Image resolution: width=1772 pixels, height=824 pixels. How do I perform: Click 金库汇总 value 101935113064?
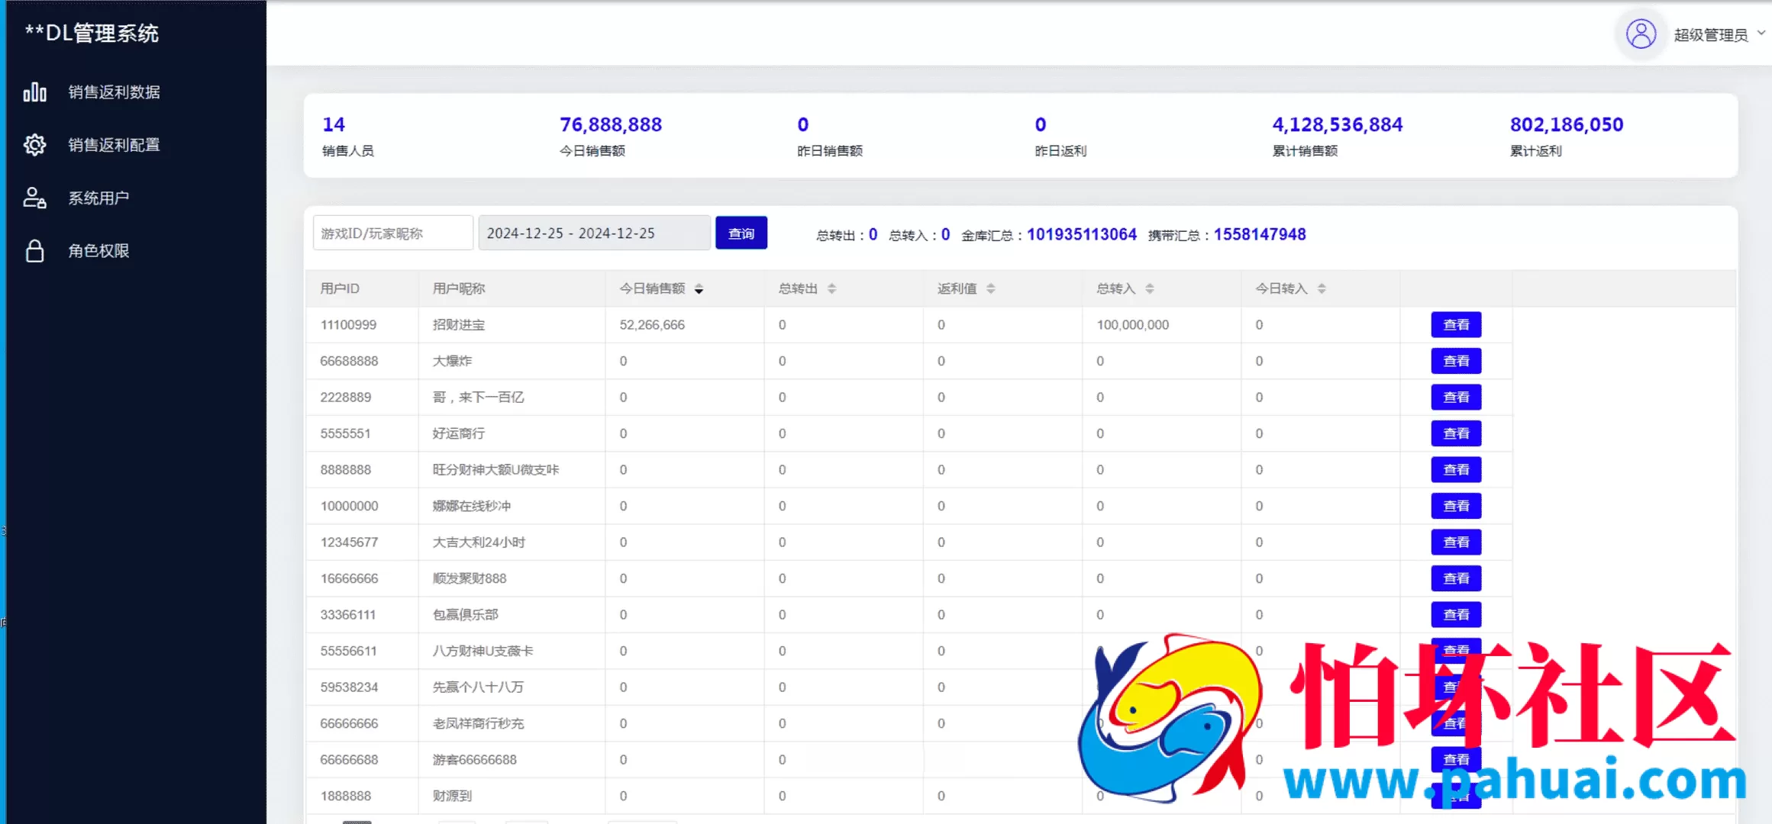pyautogui.click(x=1082, y=234)
